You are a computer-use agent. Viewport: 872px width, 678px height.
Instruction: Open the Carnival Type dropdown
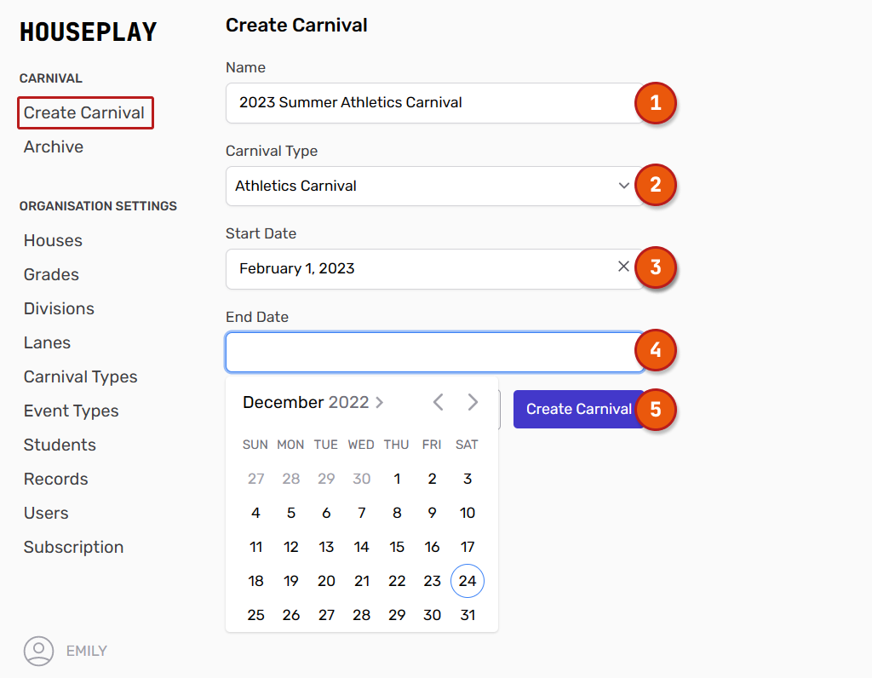(434, 186)
